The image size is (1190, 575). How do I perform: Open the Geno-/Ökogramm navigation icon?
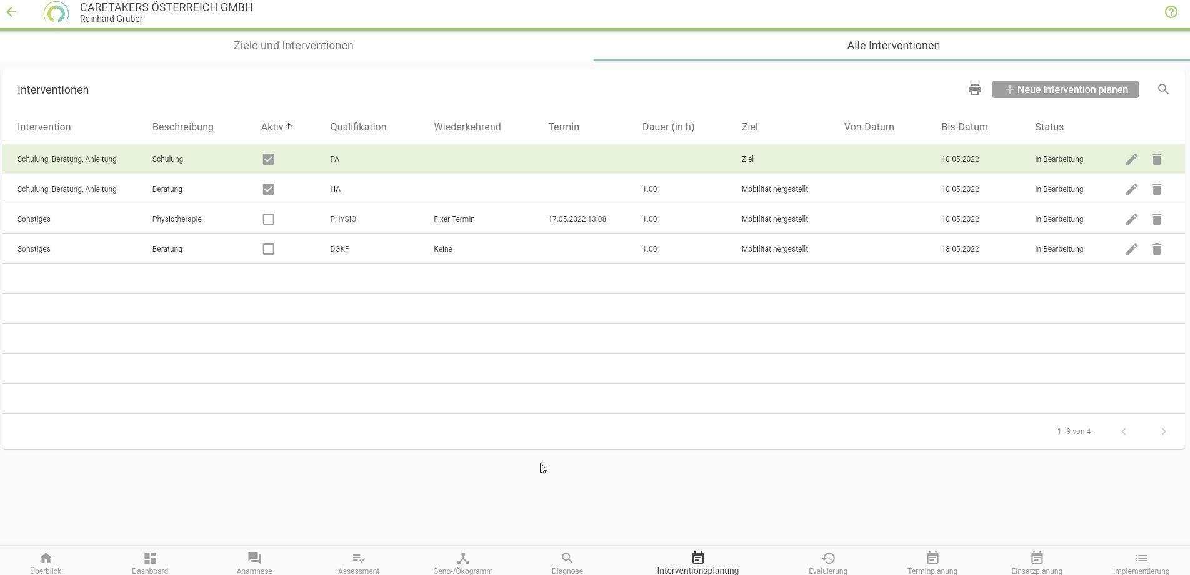(462, 558)
